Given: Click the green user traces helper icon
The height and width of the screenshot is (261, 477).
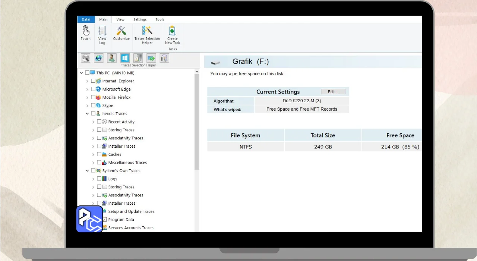Looking at the screenshot, I should coord(112,58).
